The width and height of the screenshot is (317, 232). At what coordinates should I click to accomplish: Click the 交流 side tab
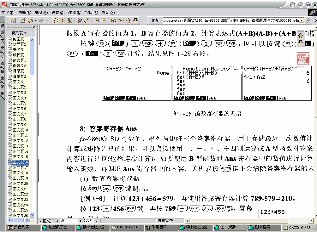pos(2,59)
